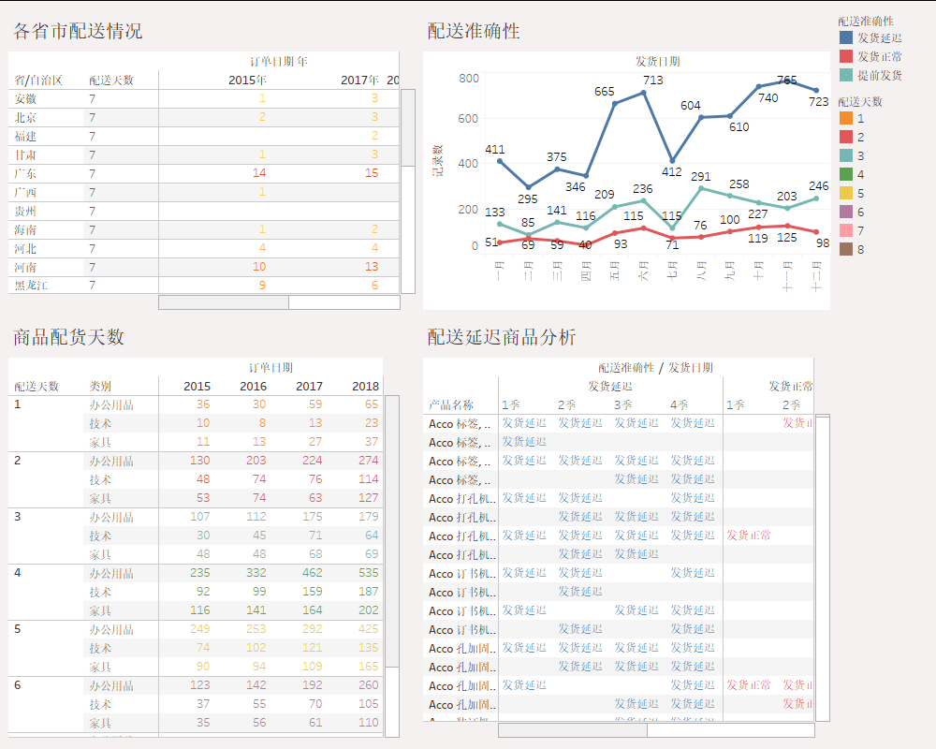Select the 713 peak point for 六月
This screenshot has width=936, height=749.
(x=644, y=93)
